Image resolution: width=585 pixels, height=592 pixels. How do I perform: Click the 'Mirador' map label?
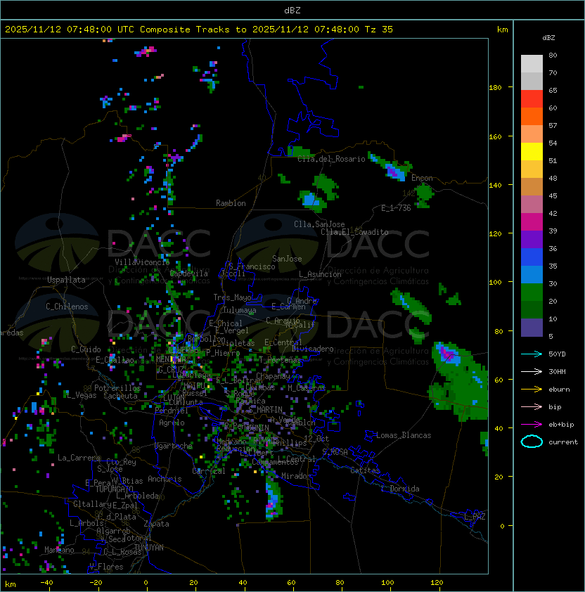(x=297, y=477)
